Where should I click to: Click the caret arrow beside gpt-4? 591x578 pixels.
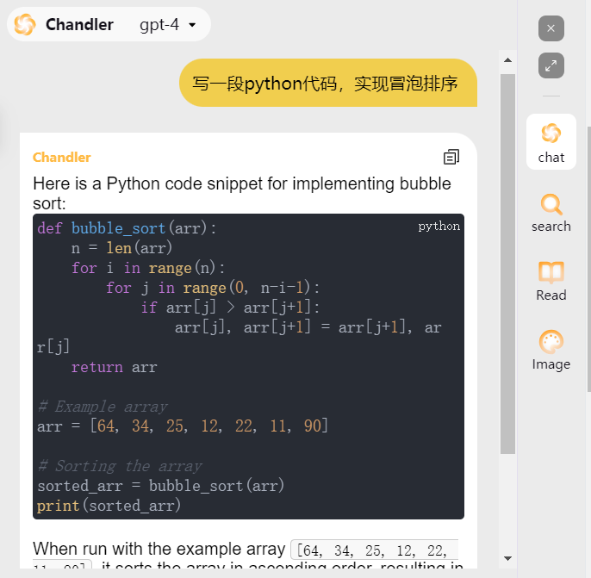[x=192, y=26]
